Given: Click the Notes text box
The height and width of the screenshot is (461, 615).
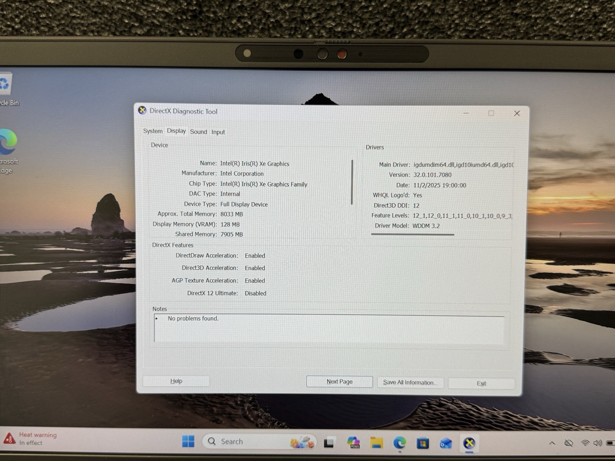Looking at the screenshot, I should (329, 328).
